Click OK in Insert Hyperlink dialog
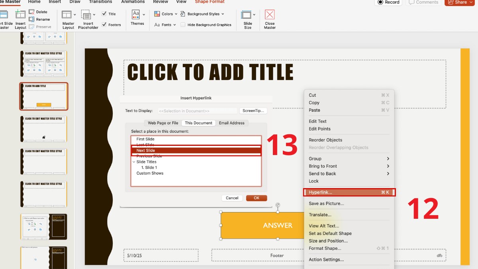478x269 pixels. point(257,198)
